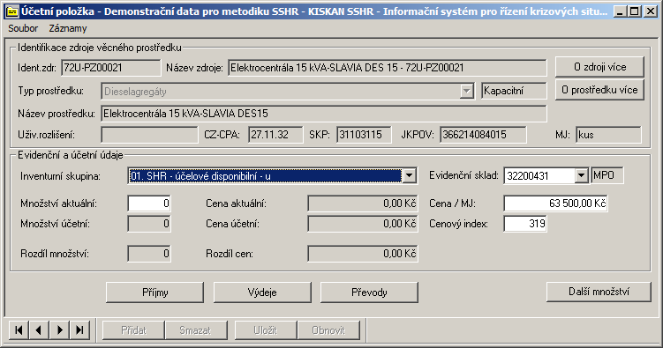This screenshot has height=348, width=663.
Task: Click the JKPOV field 366214084015
Action: pos(483,135)
